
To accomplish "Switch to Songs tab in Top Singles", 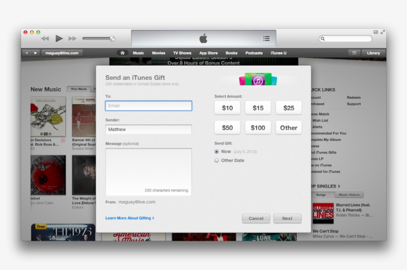I will click(x=321, y=195).
